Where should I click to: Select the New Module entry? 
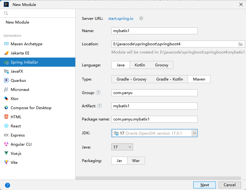click(38, 22)
